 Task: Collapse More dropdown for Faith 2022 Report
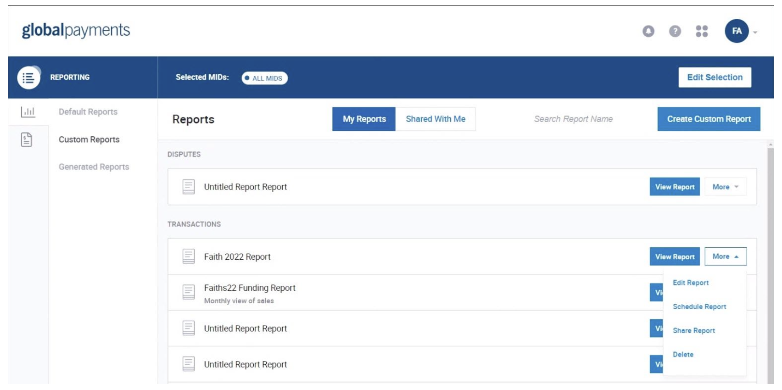(725, 256)
